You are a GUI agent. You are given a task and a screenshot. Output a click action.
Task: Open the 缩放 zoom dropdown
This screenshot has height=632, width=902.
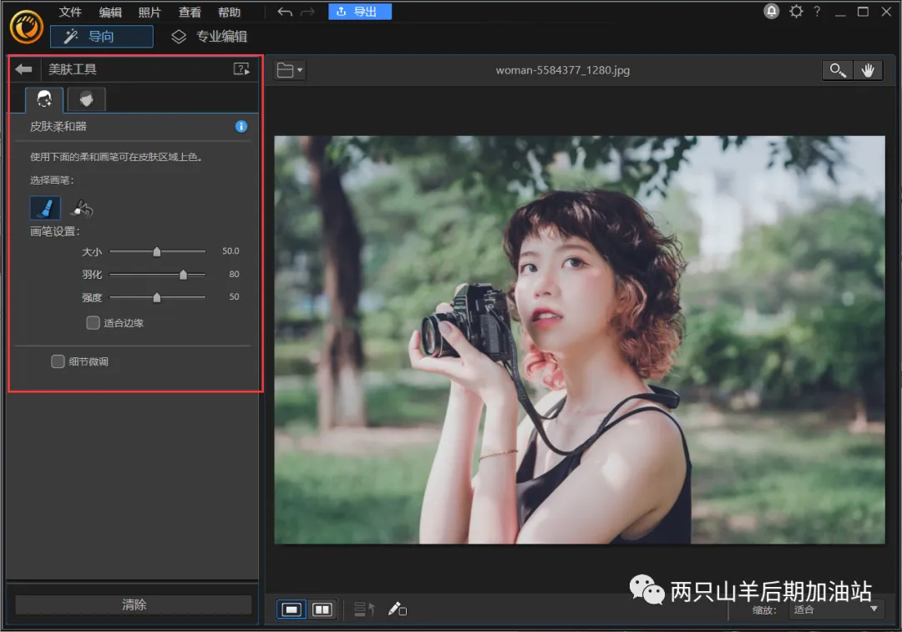coord(837,610)
